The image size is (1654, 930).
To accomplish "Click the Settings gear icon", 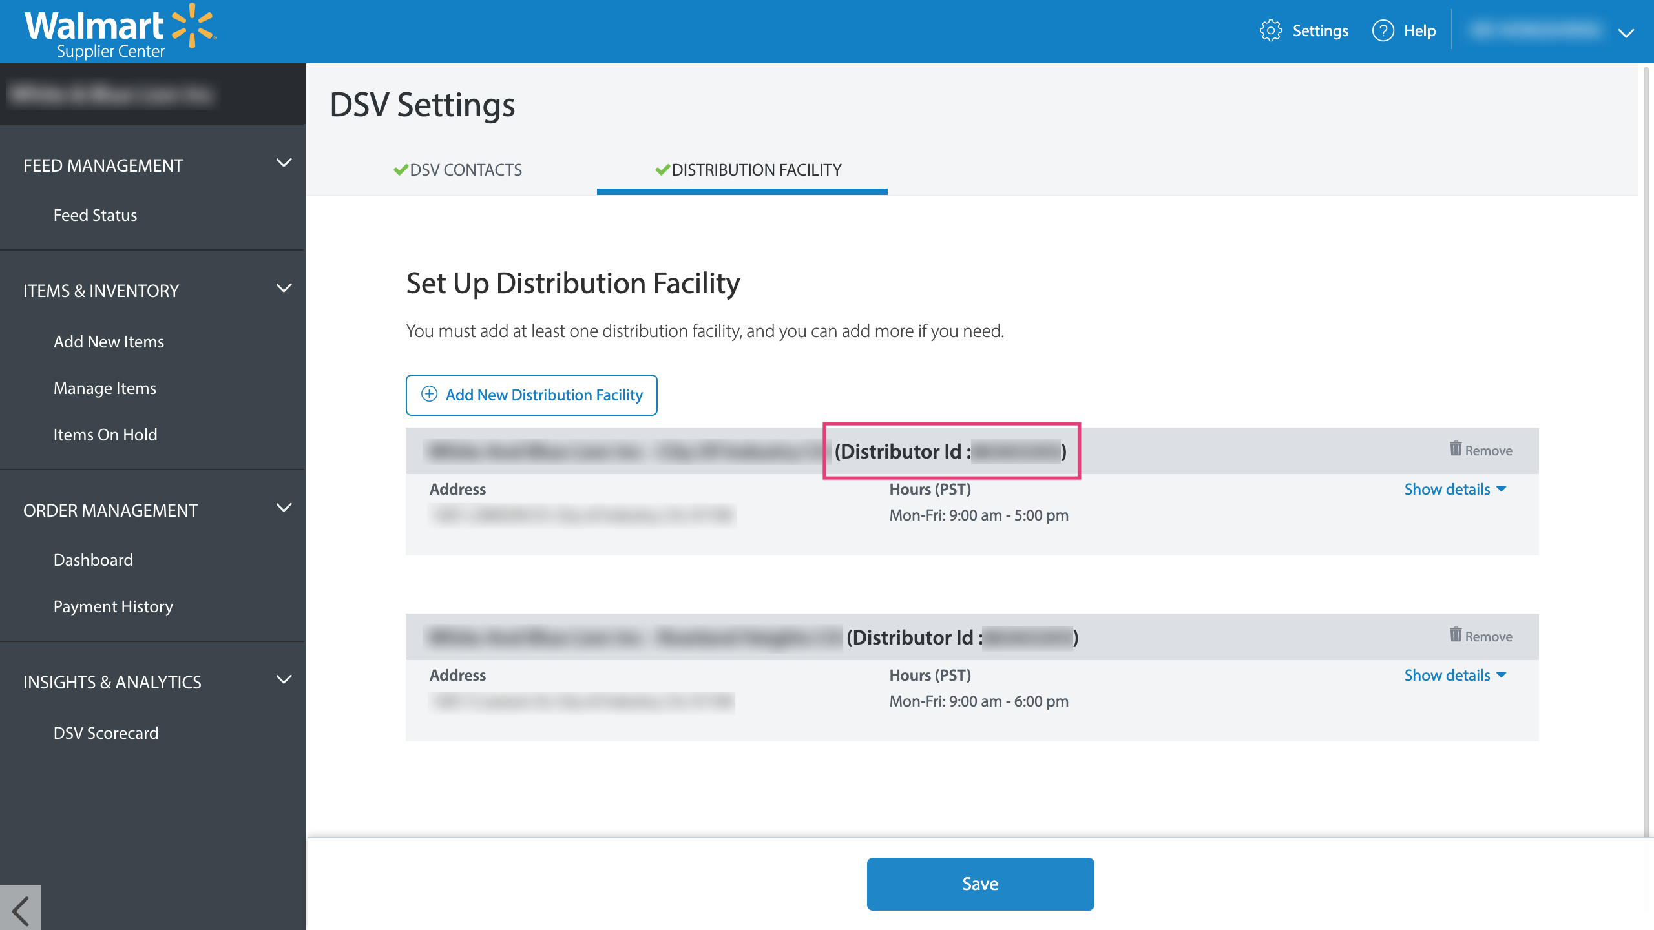I will click(x=1270, y=31).
